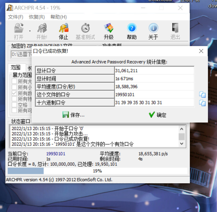Image resolution: width=217 pixels, height=212 pixels.
Task: Select the total time value 1s 671ms
Action: [124, 79]
